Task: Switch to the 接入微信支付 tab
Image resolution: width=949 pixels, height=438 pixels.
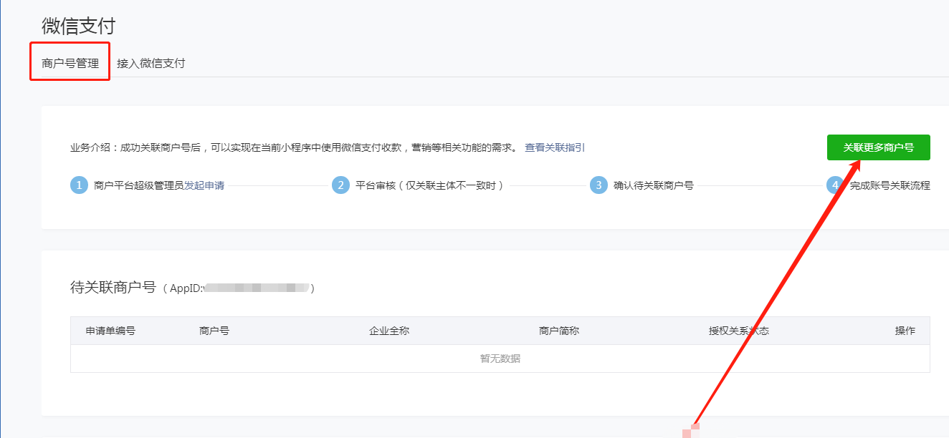Action: point(151,63)
